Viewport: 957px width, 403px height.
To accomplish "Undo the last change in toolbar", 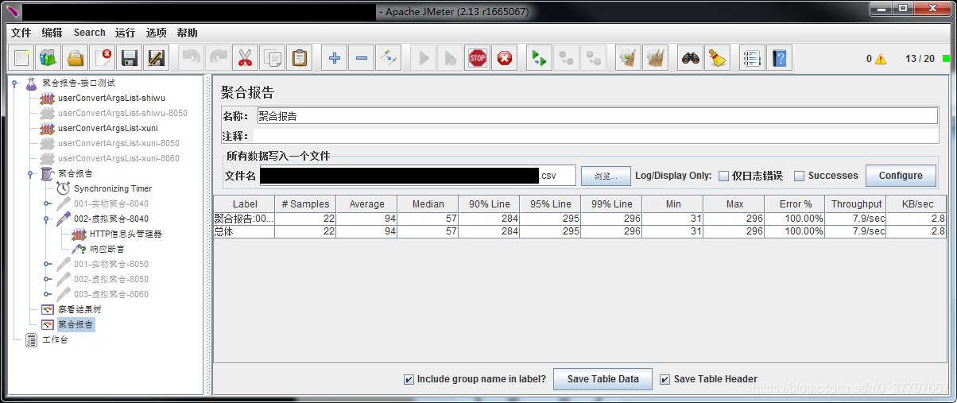I will point(192,58).
